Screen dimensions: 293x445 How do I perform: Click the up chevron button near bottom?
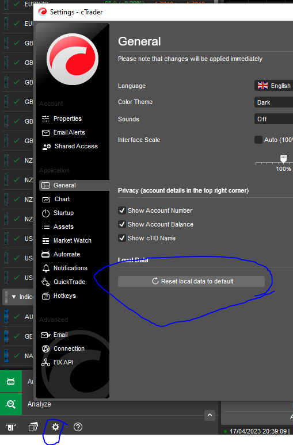(210, 415)
